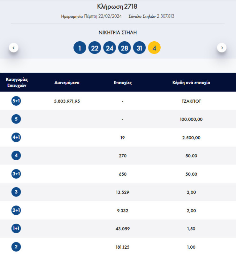
Task: Click the 3+1 category badge
Action: click(16, 174)
